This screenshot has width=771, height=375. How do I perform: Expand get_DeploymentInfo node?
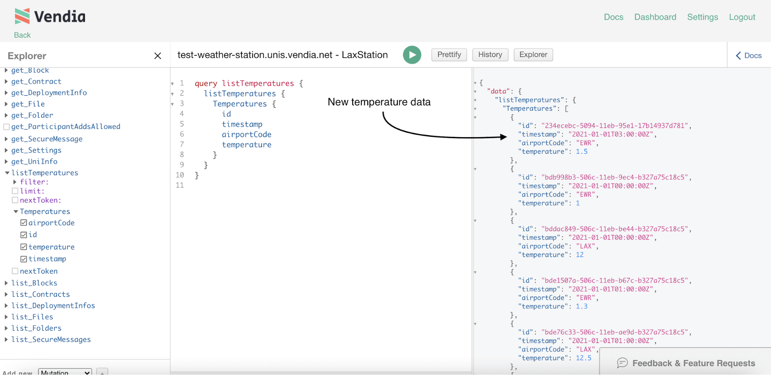coord(6,92)
